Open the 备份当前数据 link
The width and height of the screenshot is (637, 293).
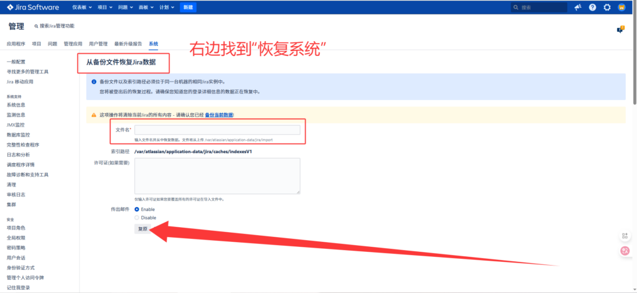coord(219,115)
